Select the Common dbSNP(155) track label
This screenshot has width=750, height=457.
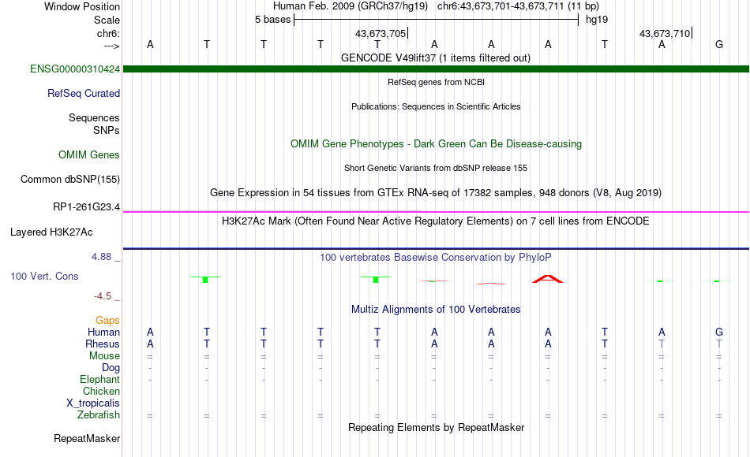point(70,179)
